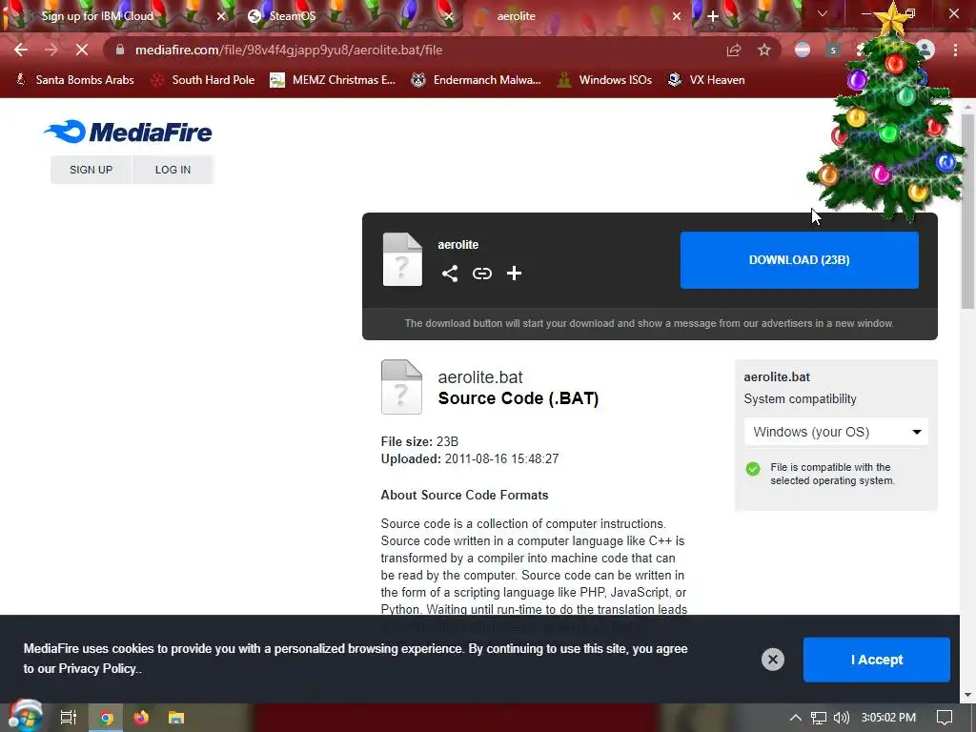Viewport: 976px width, 732px height.
Task: Open a new browser tab
Action: (x=713, y=16)
